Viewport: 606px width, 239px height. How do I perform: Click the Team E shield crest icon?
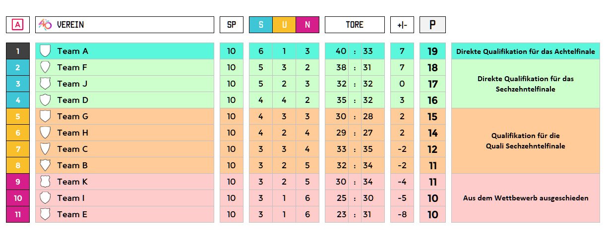45,214
